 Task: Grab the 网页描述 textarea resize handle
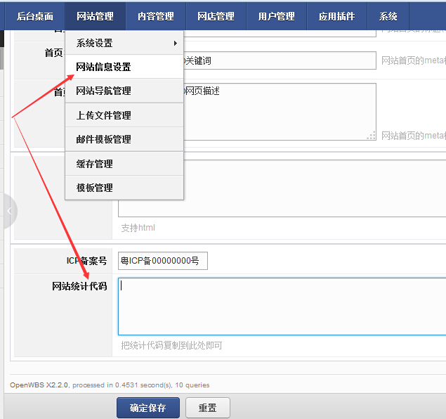point(372,136)
